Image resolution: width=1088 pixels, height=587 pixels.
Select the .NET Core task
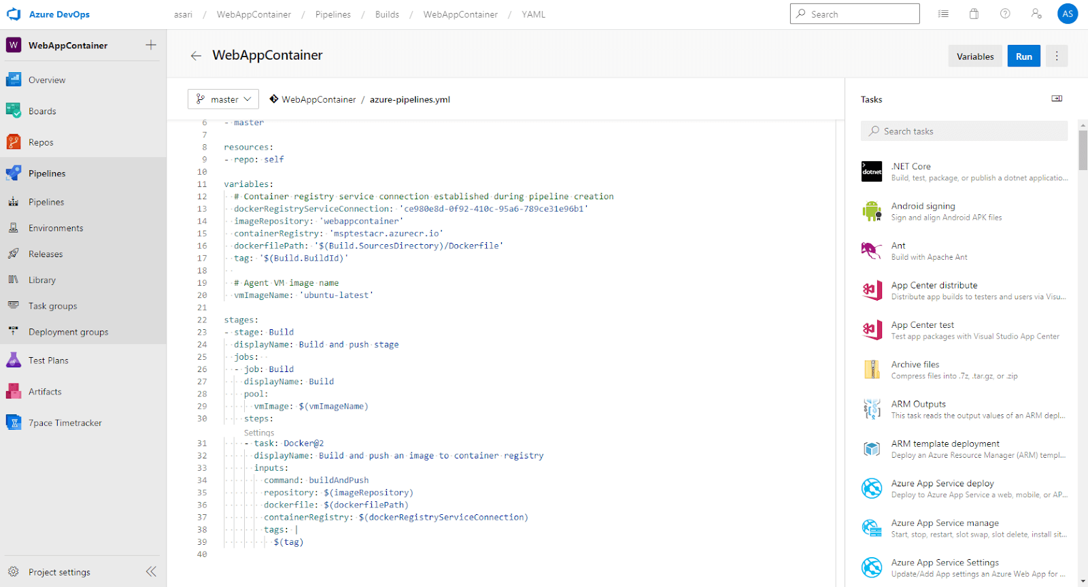pos(964,171)
